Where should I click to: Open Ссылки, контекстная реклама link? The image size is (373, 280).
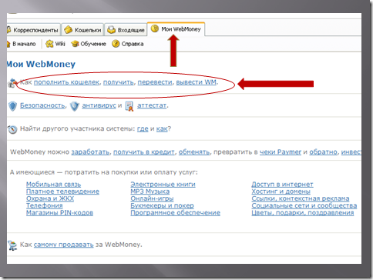point(301,198)
